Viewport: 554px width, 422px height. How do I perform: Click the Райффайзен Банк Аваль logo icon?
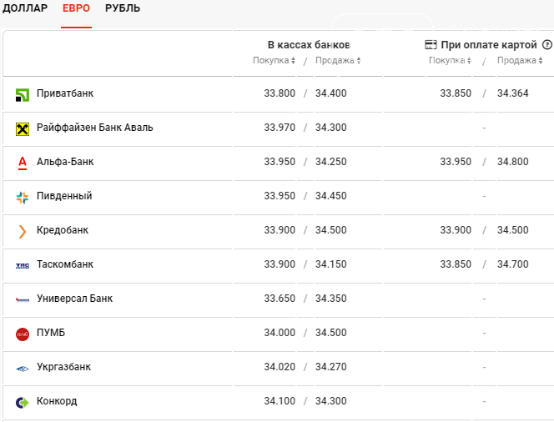point(23,128)
